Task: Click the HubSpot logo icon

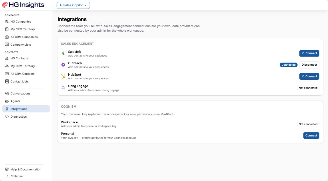Action: pos(63,77)
